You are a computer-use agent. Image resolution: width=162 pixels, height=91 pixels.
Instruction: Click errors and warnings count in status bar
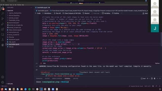[x=4, y=86]
